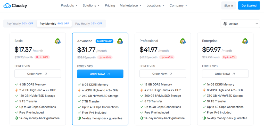Viewport: 264px width, 129px height.
Task: Click the Most Popular badge
Action: (104, 41)
